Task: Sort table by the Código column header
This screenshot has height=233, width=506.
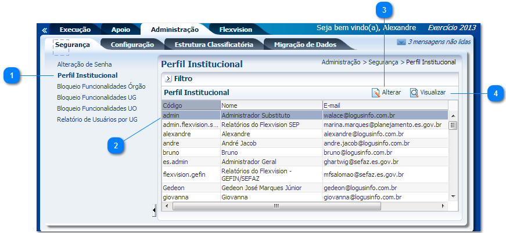Action: click(190, 105)
